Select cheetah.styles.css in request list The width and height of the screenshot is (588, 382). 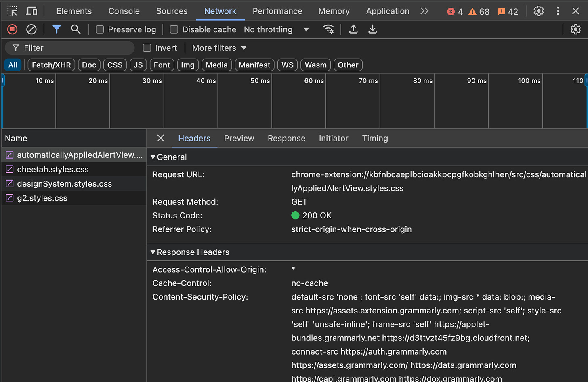pos(53,170)
